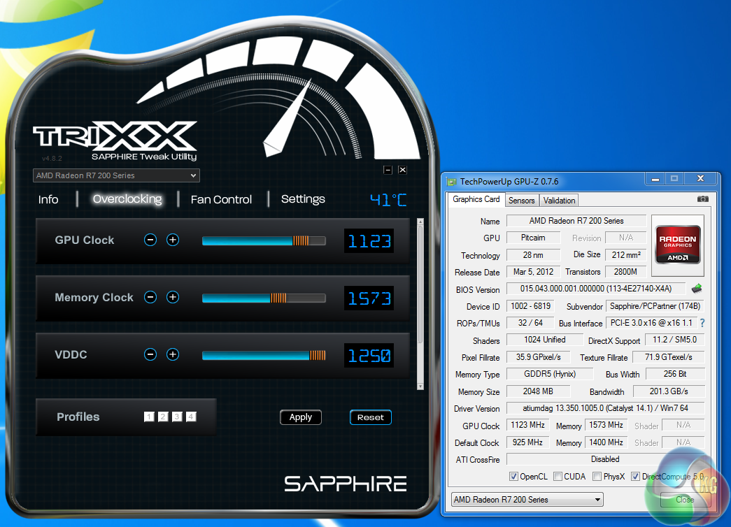Switch to GPU-Z Validation tab

559,201
